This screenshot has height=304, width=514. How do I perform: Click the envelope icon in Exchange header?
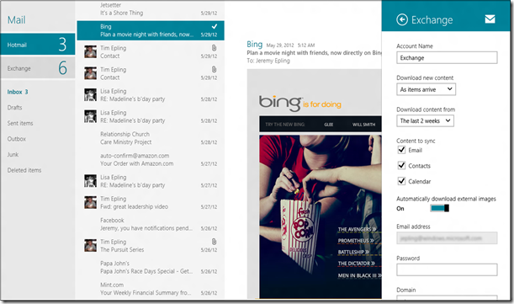[490, 19]
